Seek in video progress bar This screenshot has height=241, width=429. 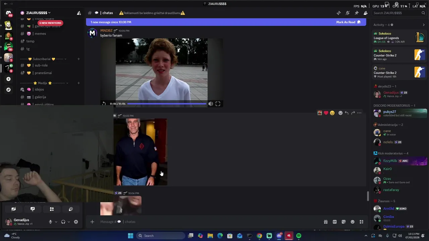point(167,104)
